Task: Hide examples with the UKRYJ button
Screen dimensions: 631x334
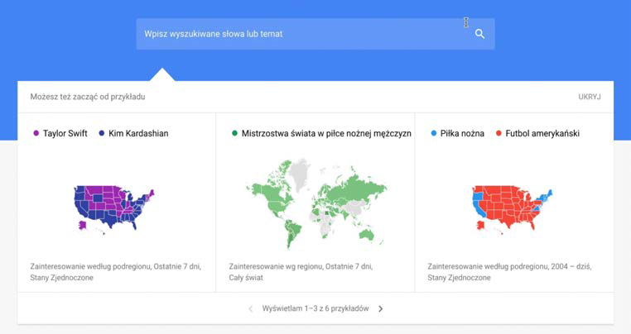Action: [x=589, y=97]
